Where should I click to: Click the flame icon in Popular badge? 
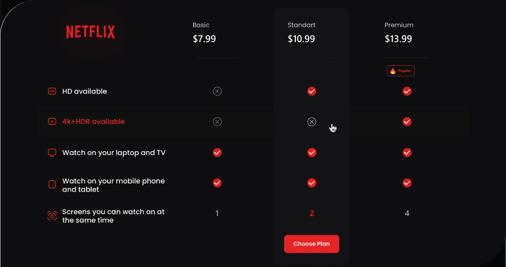point(393,71)
